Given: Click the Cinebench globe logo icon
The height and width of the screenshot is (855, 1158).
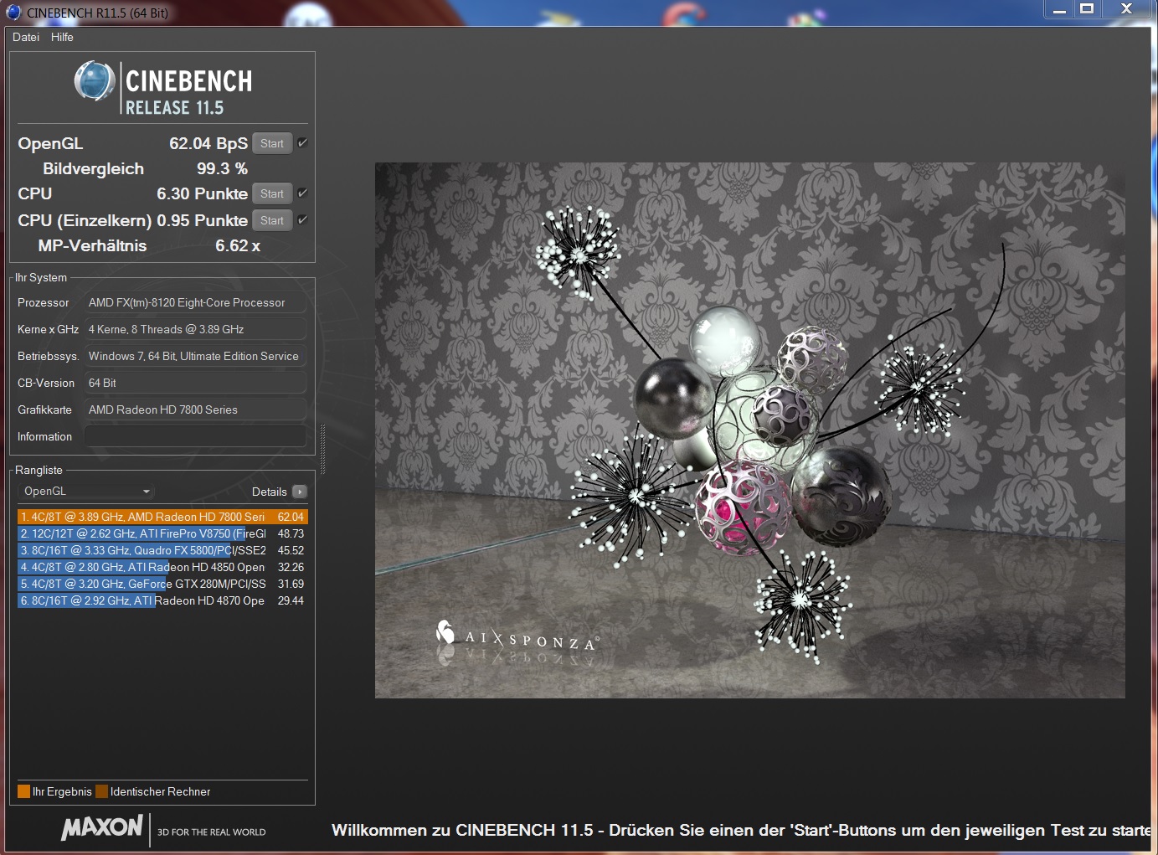Looking at the screenshot, I should pyautogui.click(x=95, y=81).
